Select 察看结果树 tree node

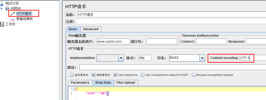click(x=24, y=19)
